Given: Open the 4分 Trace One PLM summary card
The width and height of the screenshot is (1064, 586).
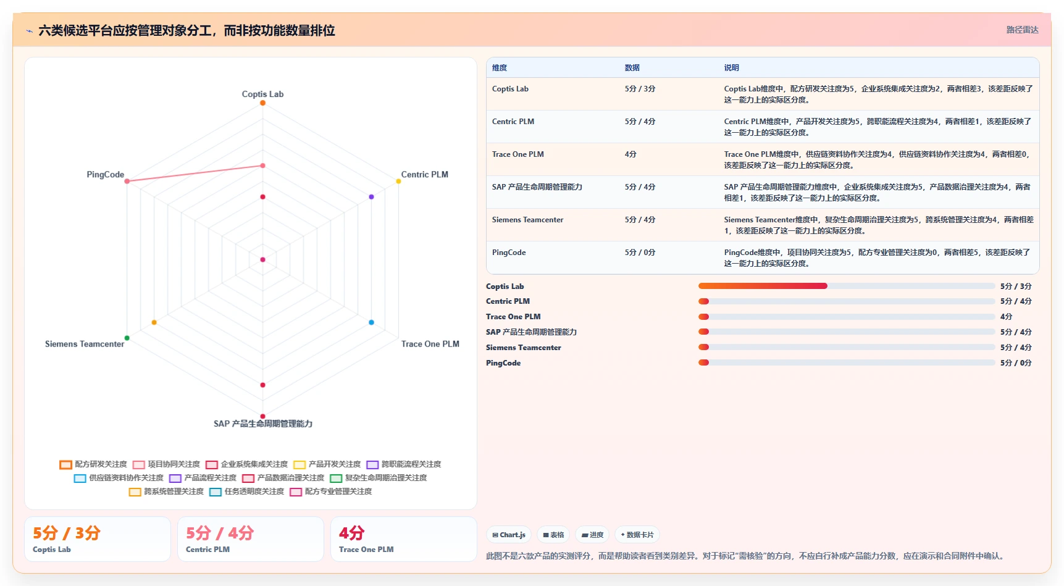Looking at the screenshot, I should [404, 539].
